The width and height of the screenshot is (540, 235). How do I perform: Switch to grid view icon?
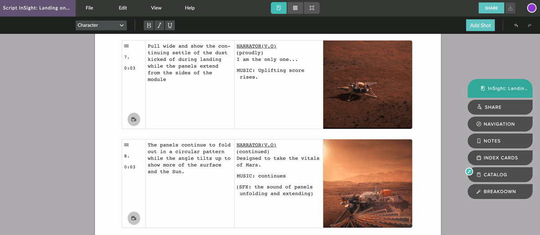(295, 8)
